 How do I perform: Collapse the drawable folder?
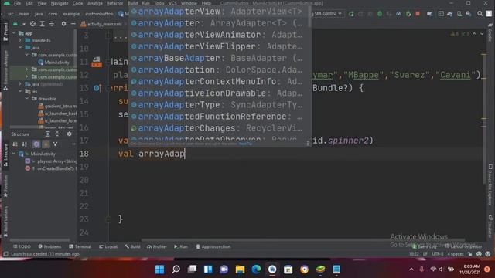tap(27, 99)
